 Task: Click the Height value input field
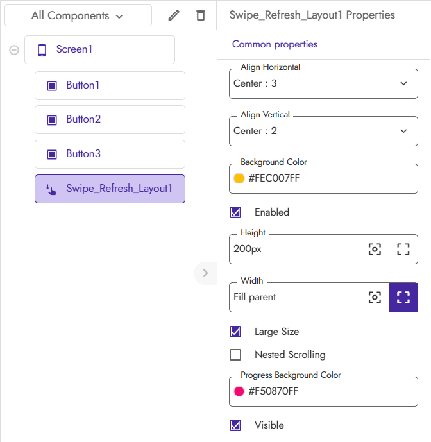(x=294, y=250)
